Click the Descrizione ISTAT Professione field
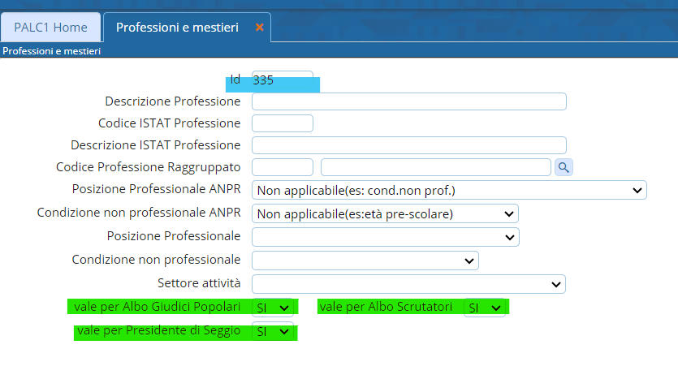This screenshot has height=379, width=678. tap(408, 145)
